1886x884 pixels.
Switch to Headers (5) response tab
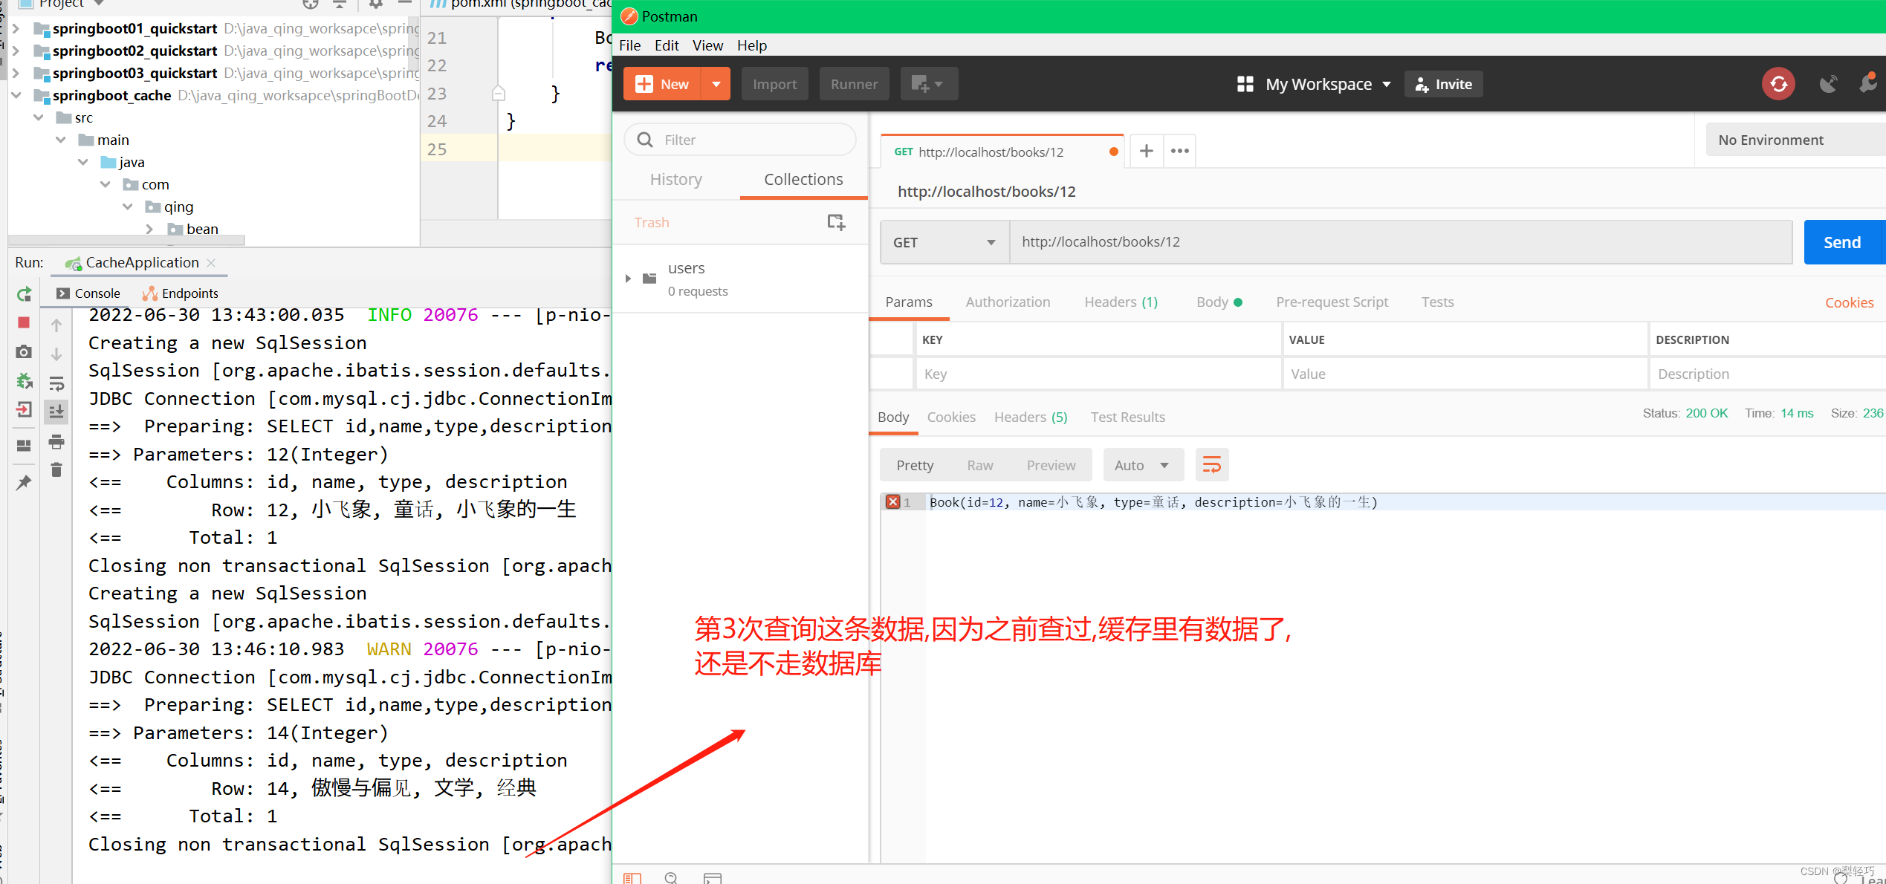(x=1030, y=417)
